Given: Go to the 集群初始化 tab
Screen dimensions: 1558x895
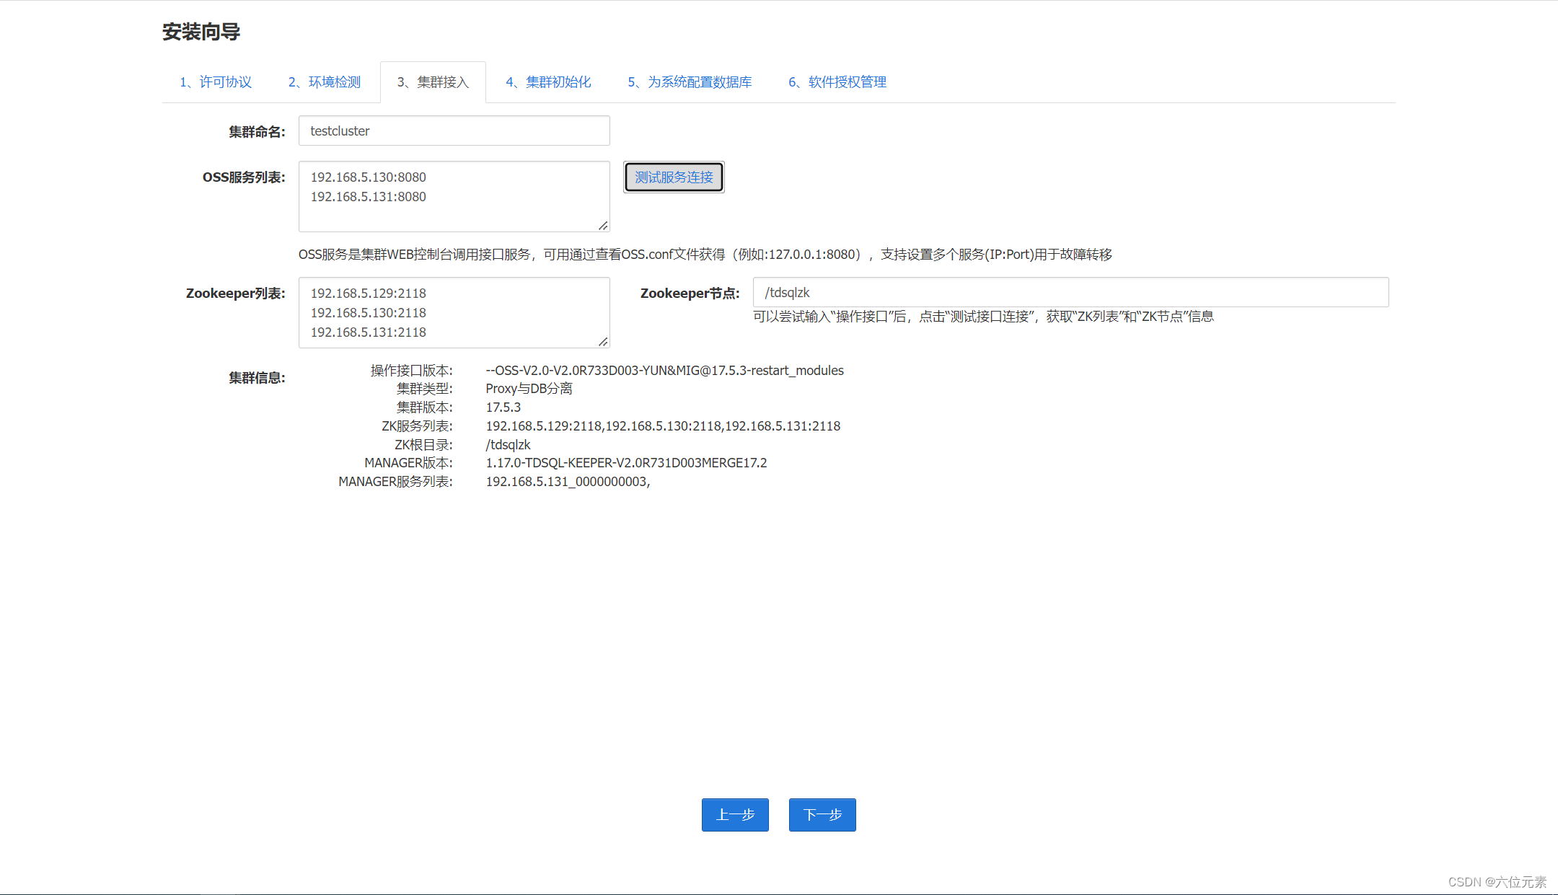Looking at the screenshot, I should point(548,82).
